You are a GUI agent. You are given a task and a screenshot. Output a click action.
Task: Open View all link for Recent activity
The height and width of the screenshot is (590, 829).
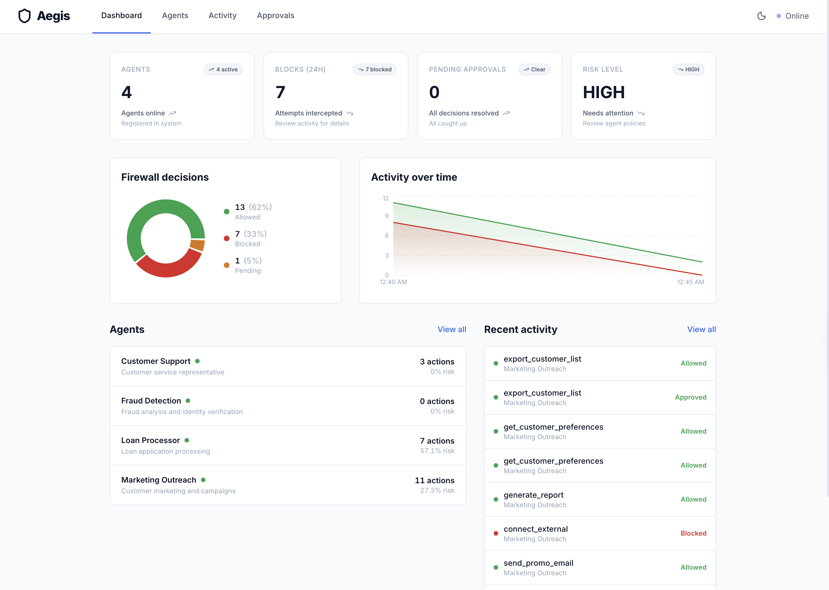[x=701, y=329]
